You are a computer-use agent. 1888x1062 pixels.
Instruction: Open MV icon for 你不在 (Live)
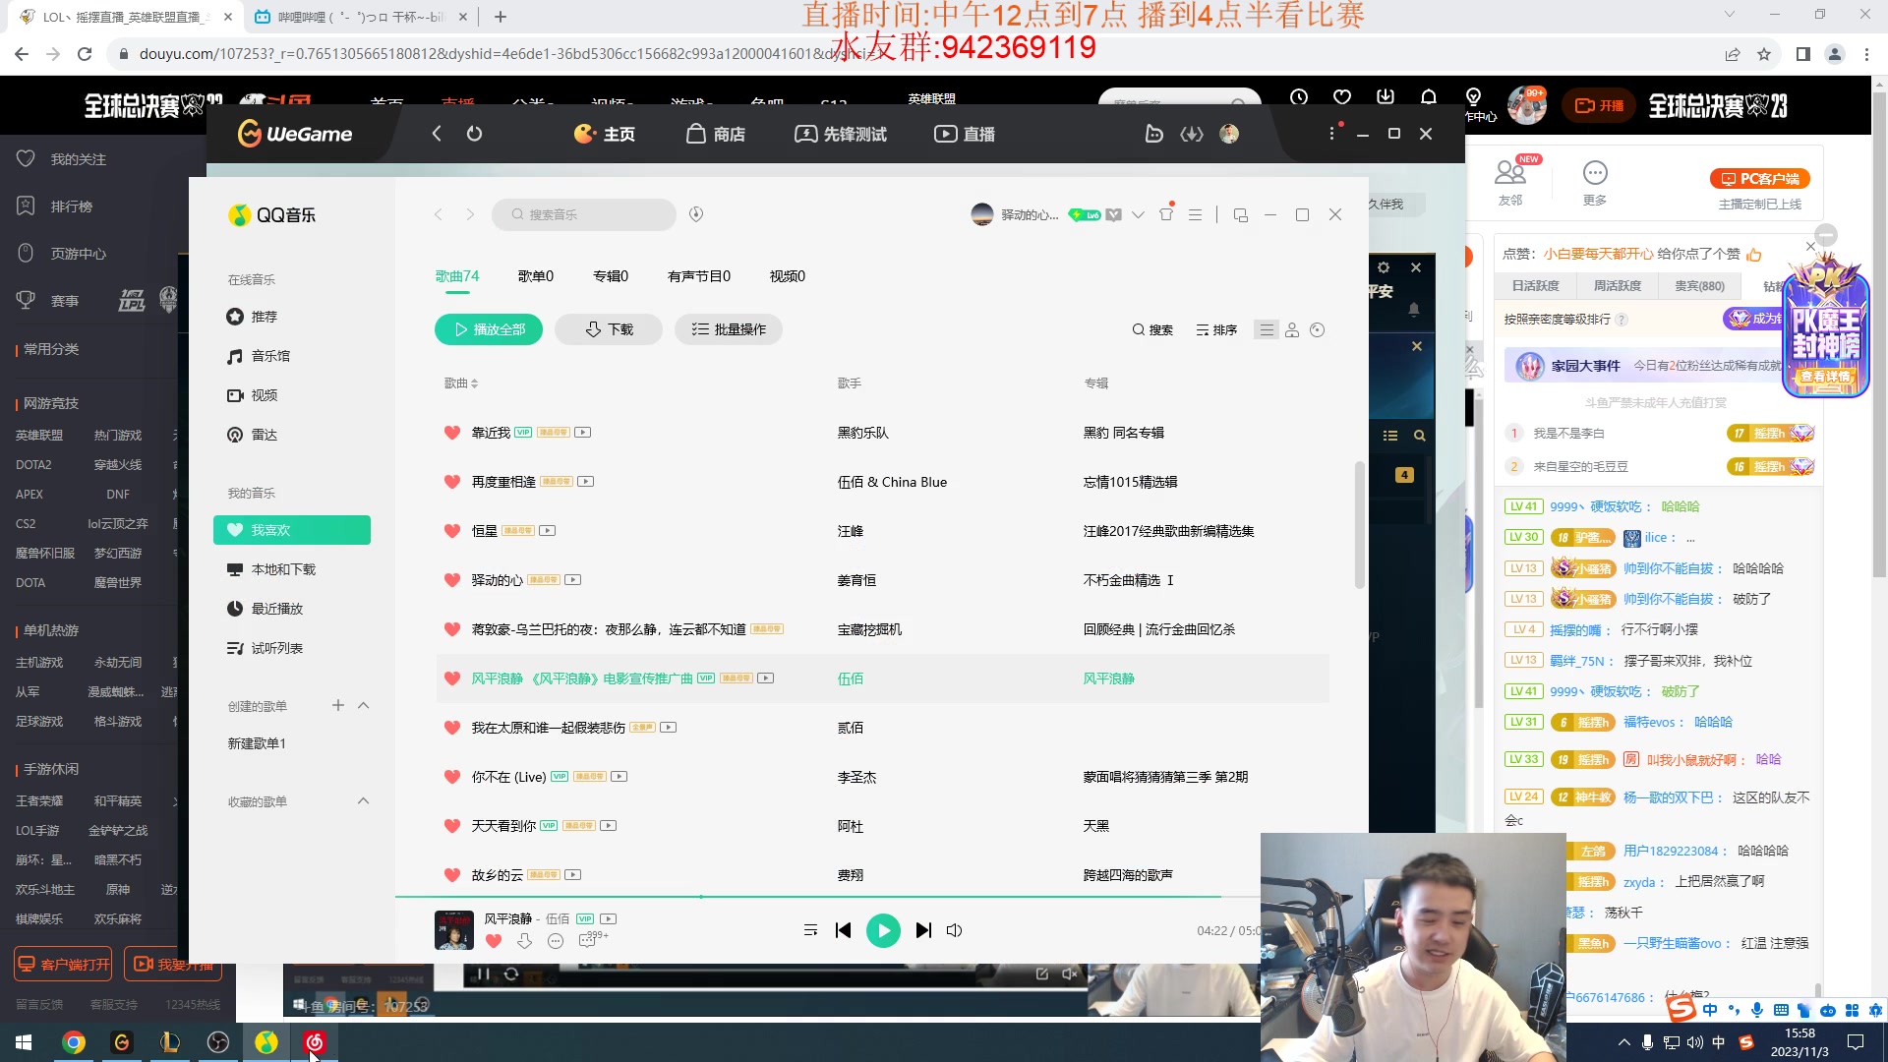pos(619,777)
